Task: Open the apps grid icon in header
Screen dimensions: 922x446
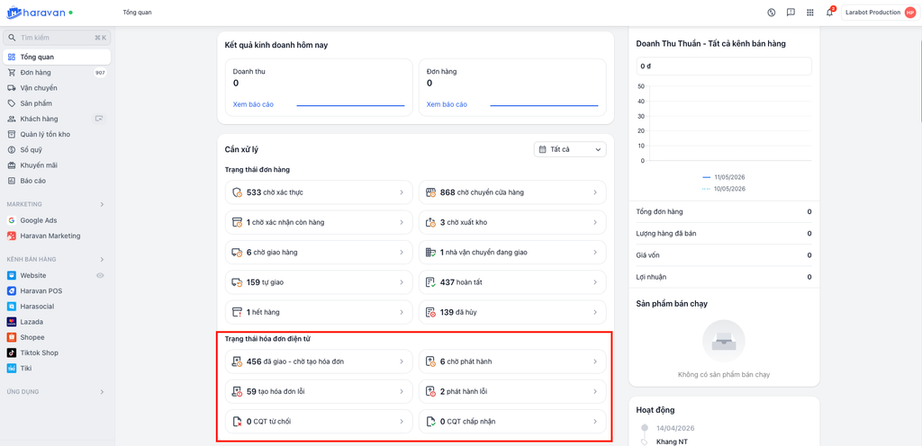Action: point(810,13)
